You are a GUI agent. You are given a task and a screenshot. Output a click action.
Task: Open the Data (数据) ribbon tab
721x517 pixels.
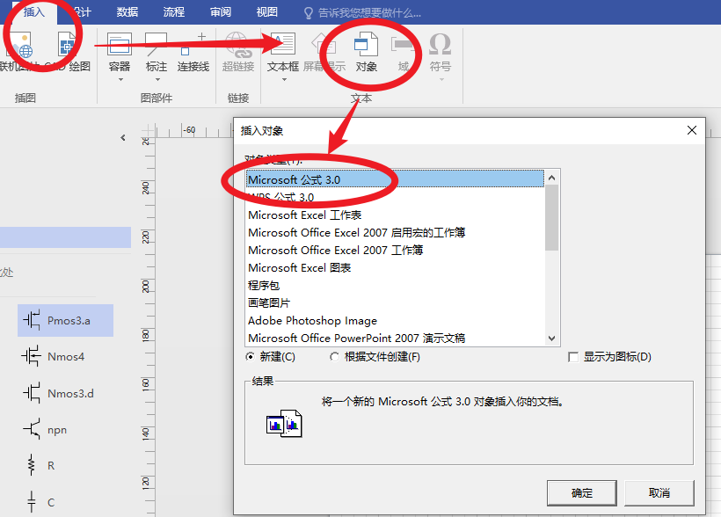[x=127, y=12]
